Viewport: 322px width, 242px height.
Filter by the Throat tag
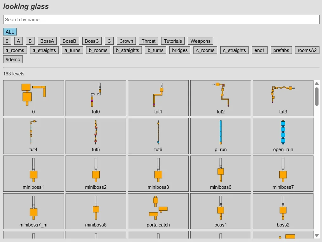148,41
